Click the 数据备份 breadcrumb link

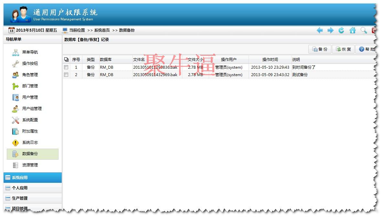127,30
